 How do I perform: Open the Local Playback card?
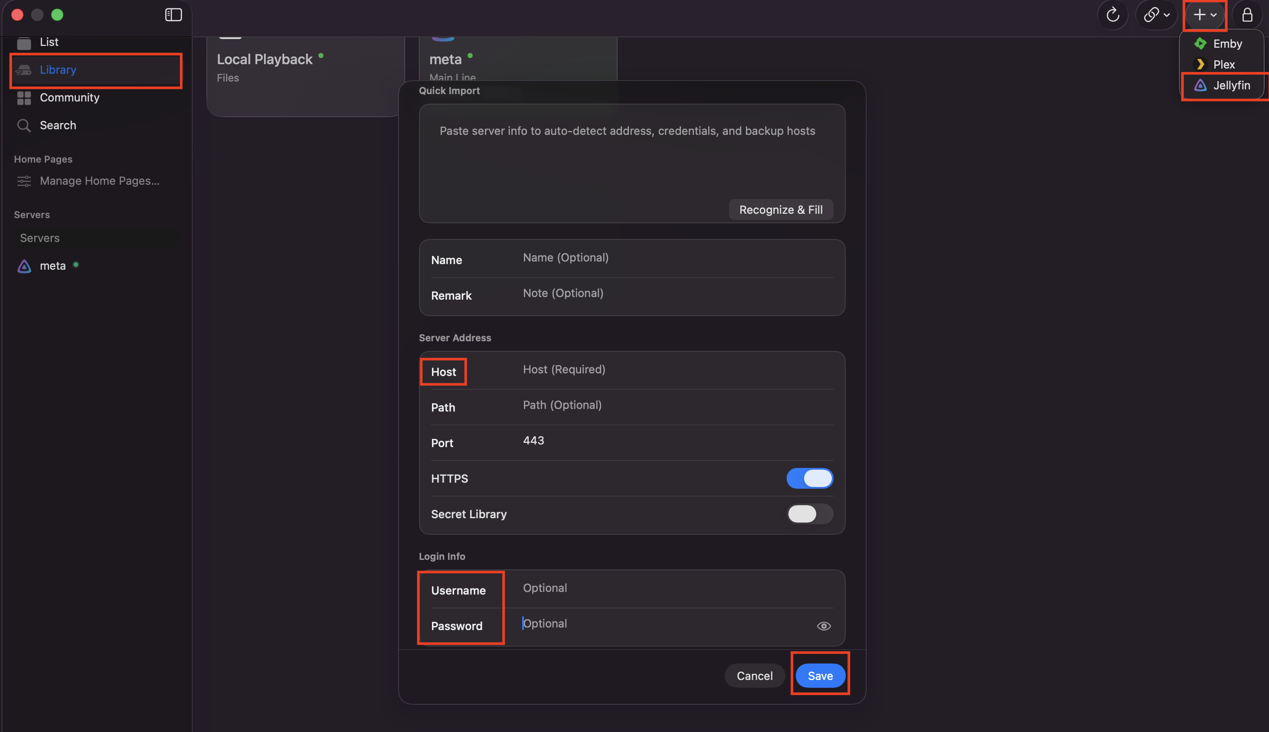[x=305, y=75]
